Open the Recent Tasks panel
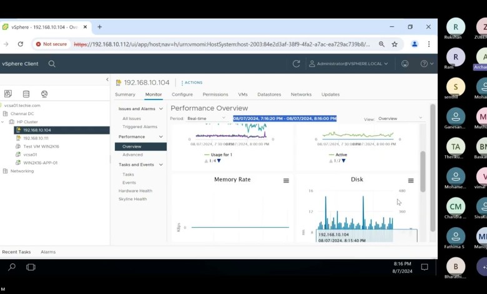487x294 pixels. tap(16, 252)
